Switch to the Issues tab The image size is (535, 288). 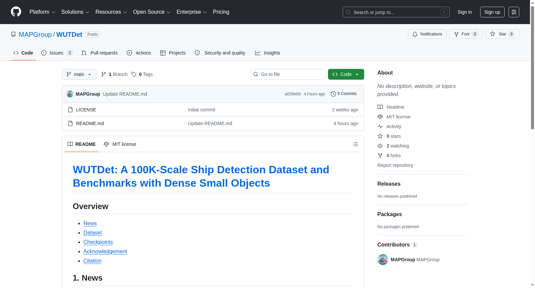coord(57,53)
